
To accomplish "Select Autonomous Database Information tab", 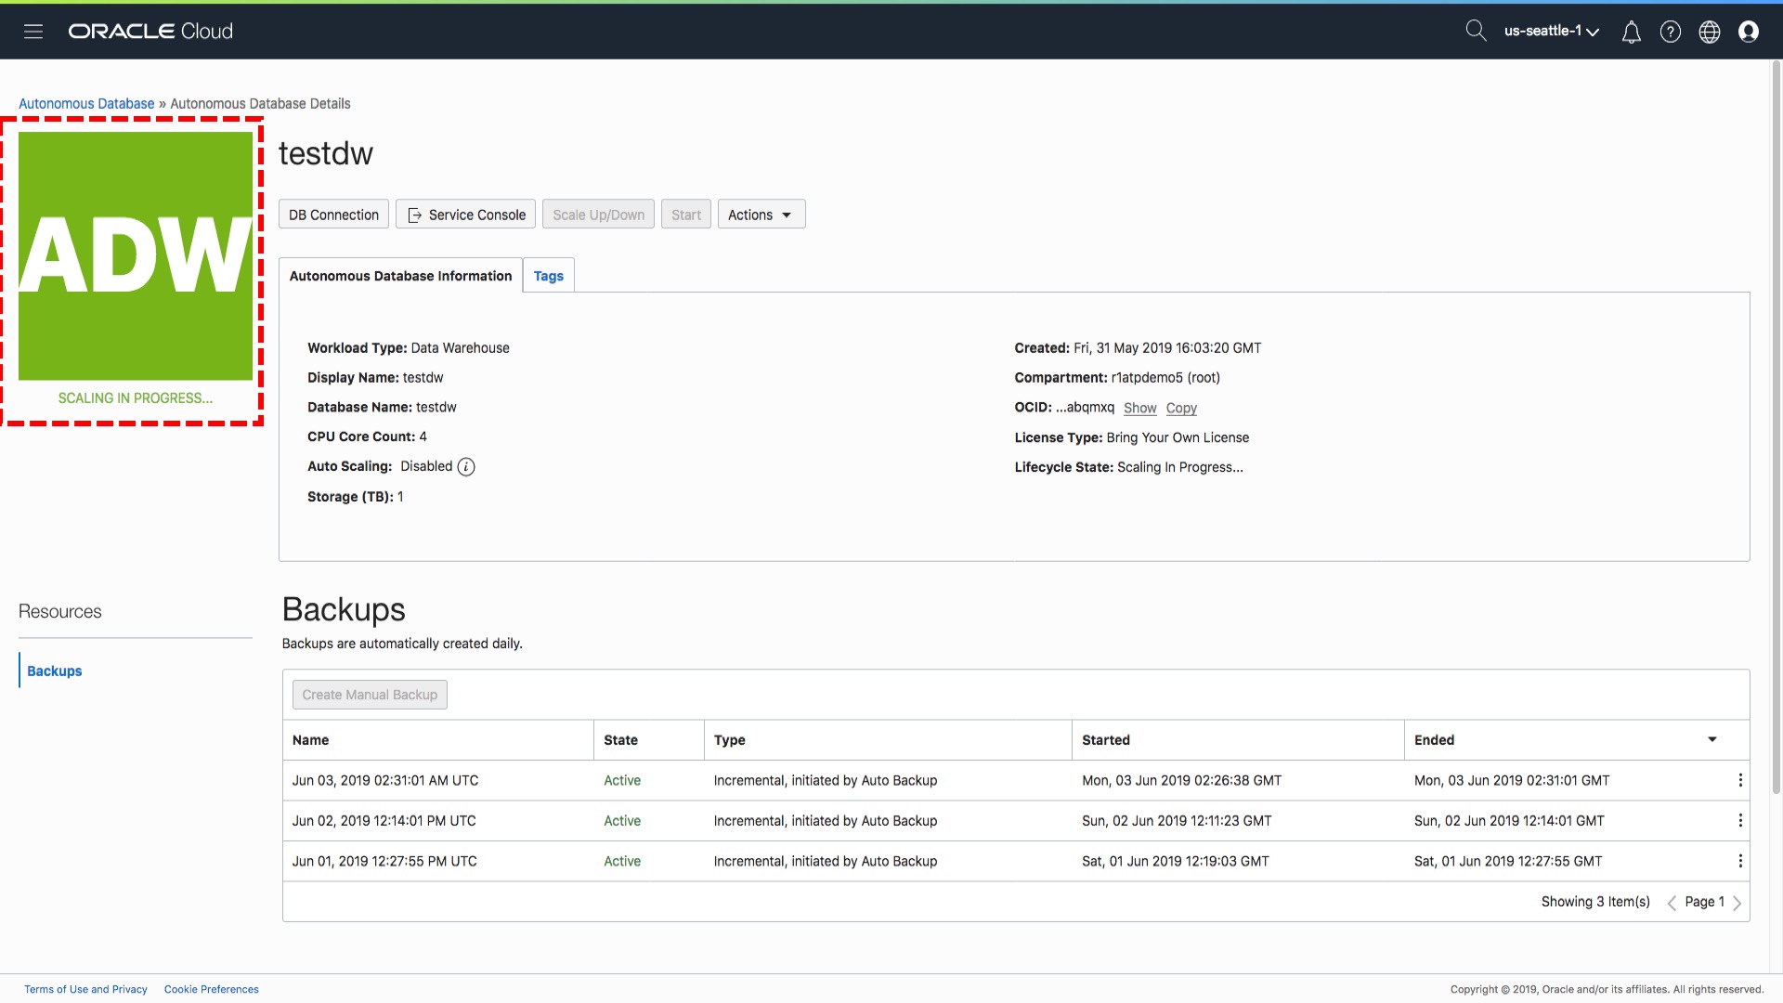I will pyautogui.click(x=400, y=276).
